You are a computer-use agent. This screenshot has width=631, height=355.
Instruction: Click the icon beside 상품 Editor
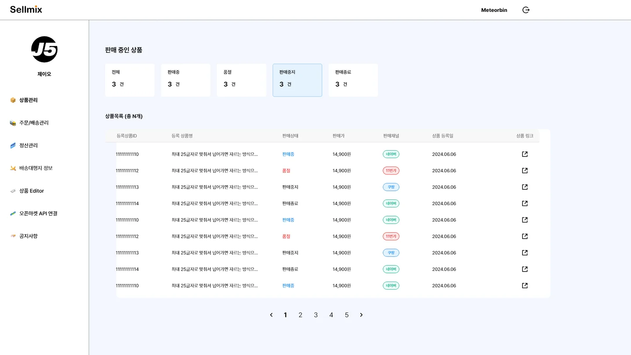tap(13, 191)
